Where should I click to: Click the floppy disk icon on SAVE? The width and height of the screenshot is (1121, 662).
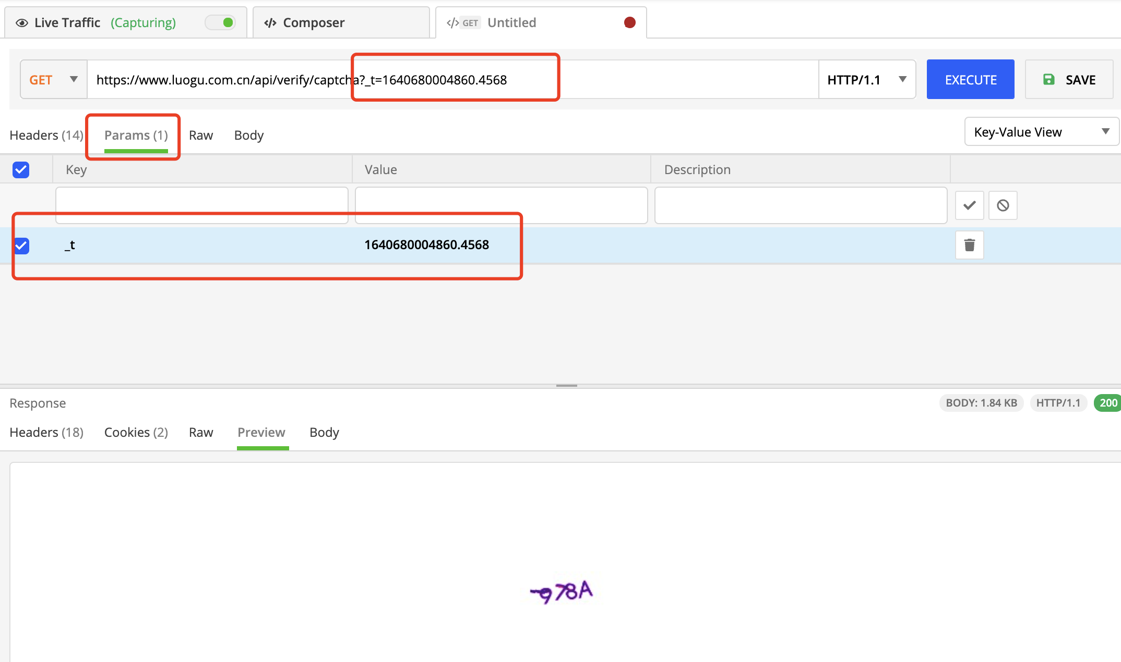pyautogui.click(x=1048, y=79)
